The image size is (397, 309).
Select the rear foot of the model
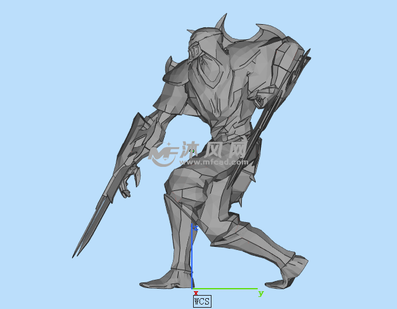pyautogui.click(x=293, y=270)
